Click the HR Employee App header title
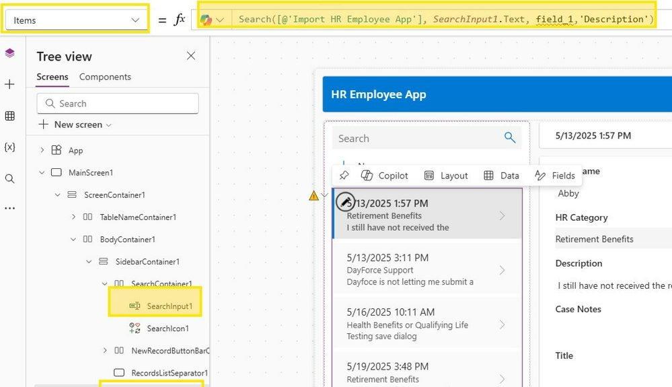The height and width of the screenshot is (387, 672). point(379,94)
